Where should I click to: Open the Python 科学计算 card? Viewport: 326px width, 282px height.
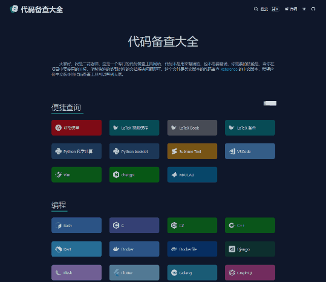pos(76,151)
